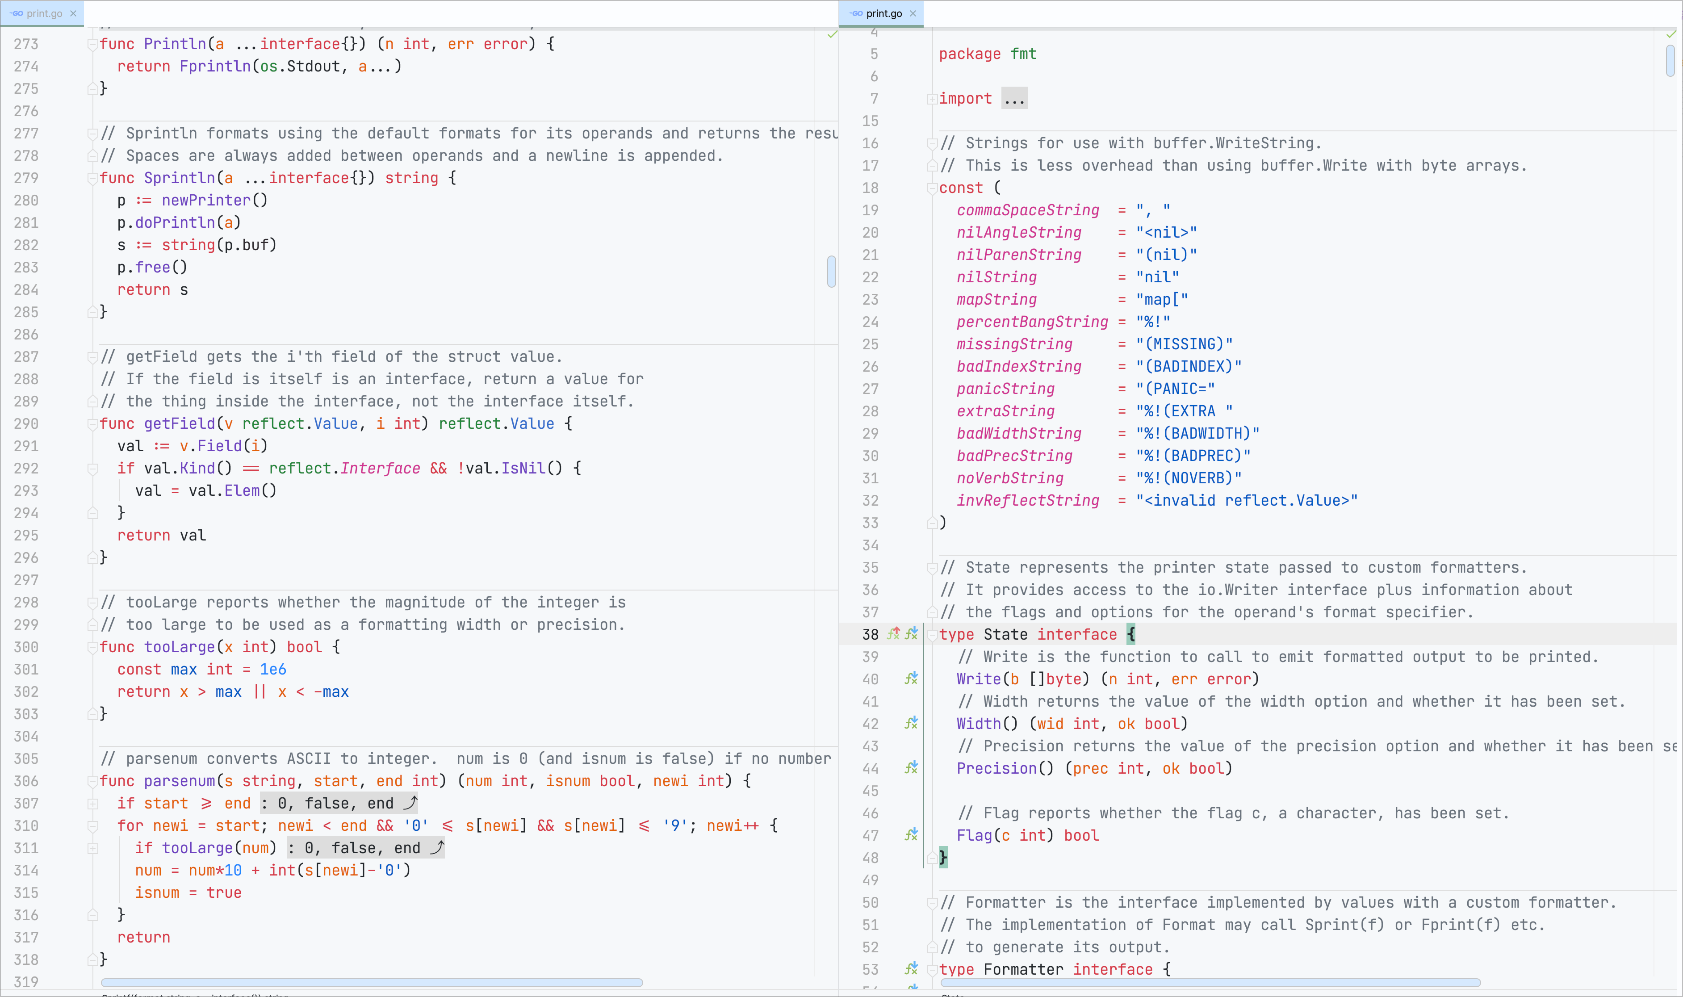Close the left print.go tab
Viewport: 1683px width, 997px height.
click(x=73, y=13)
